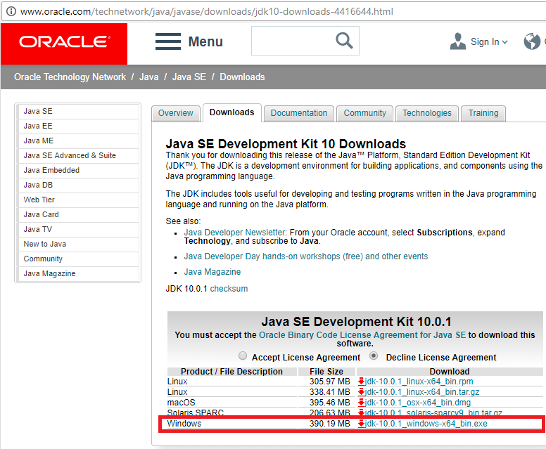Expand the Sign In dropdown

point(489,42)
